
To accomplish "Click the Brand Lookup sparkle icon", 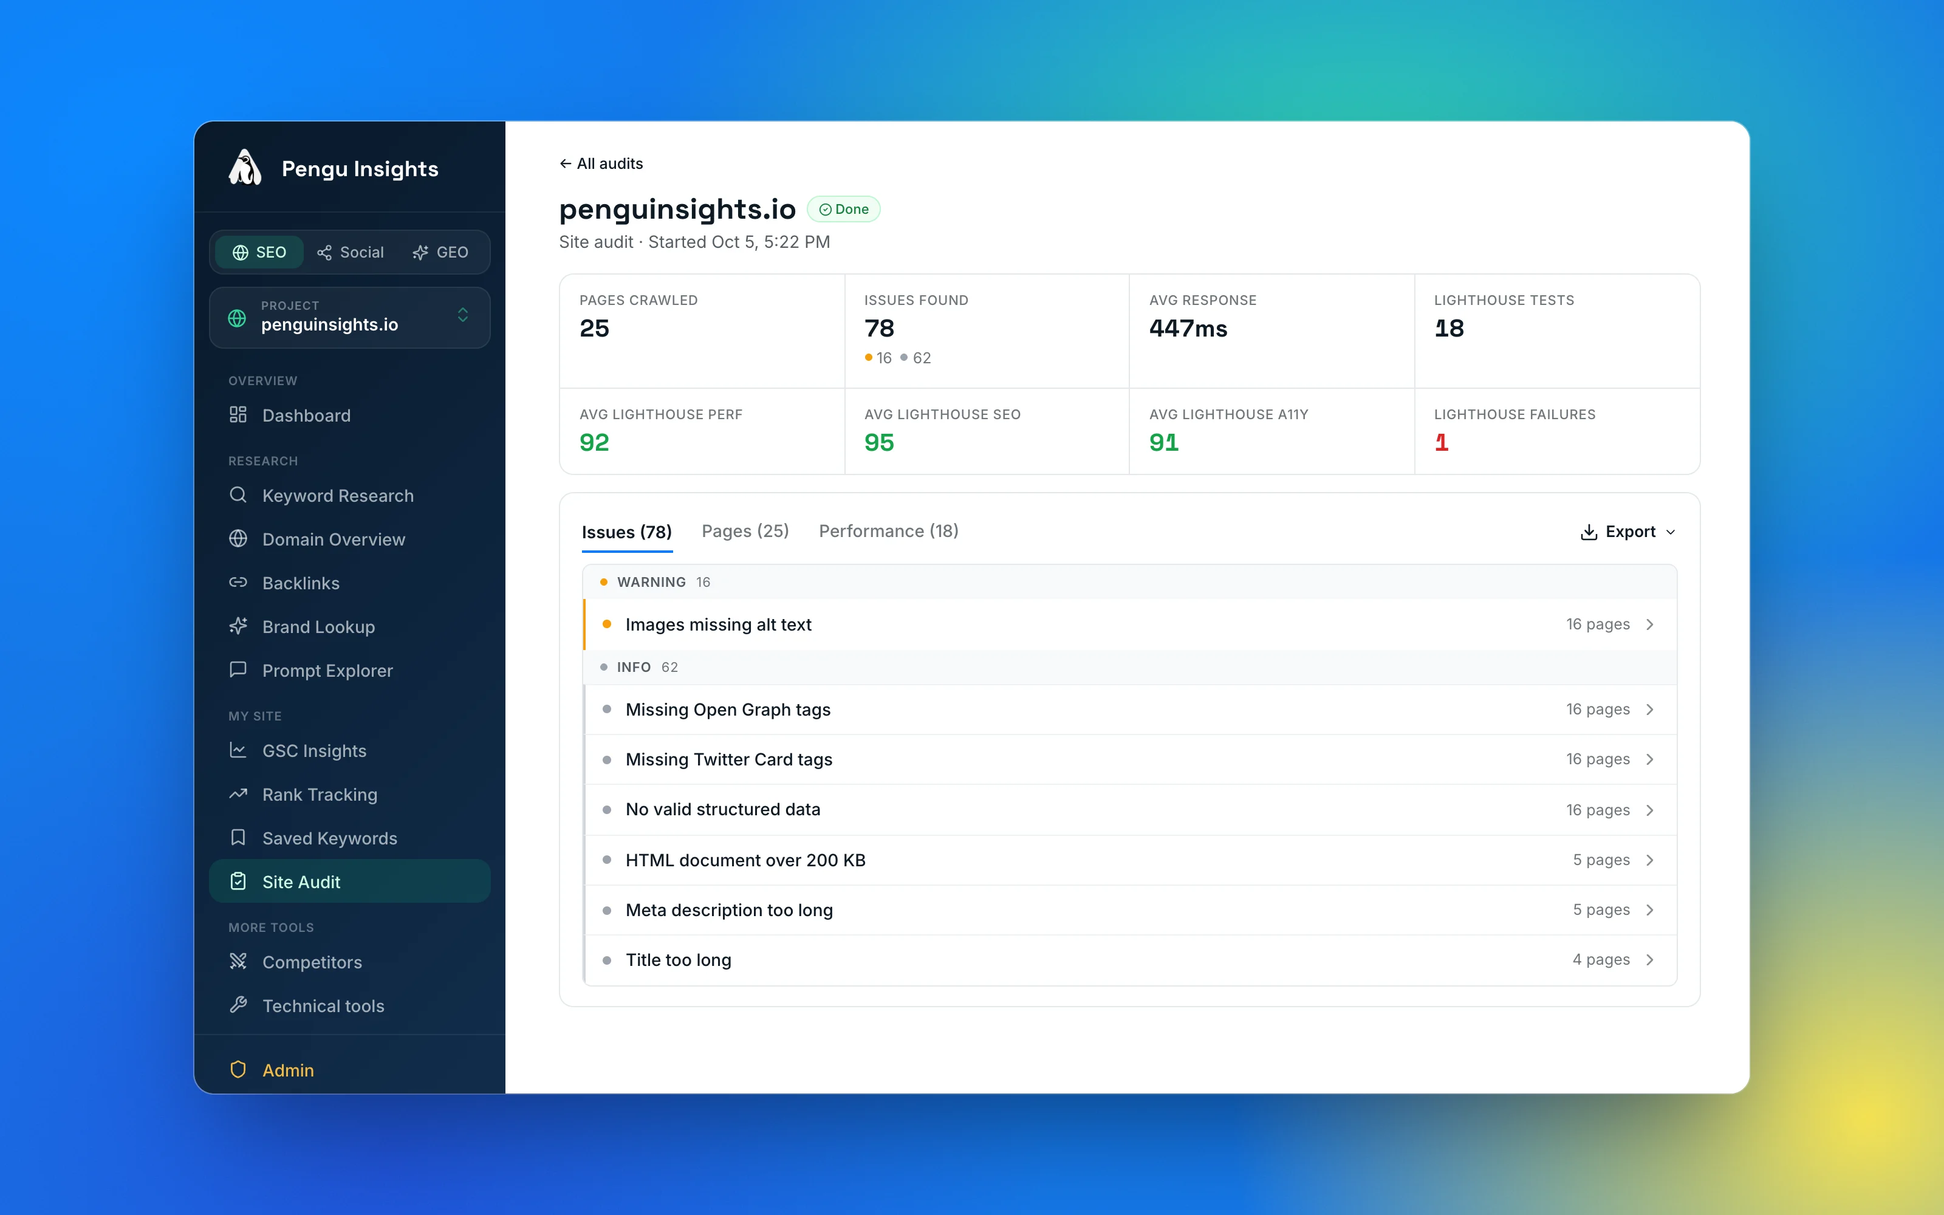I will point(238,626).
